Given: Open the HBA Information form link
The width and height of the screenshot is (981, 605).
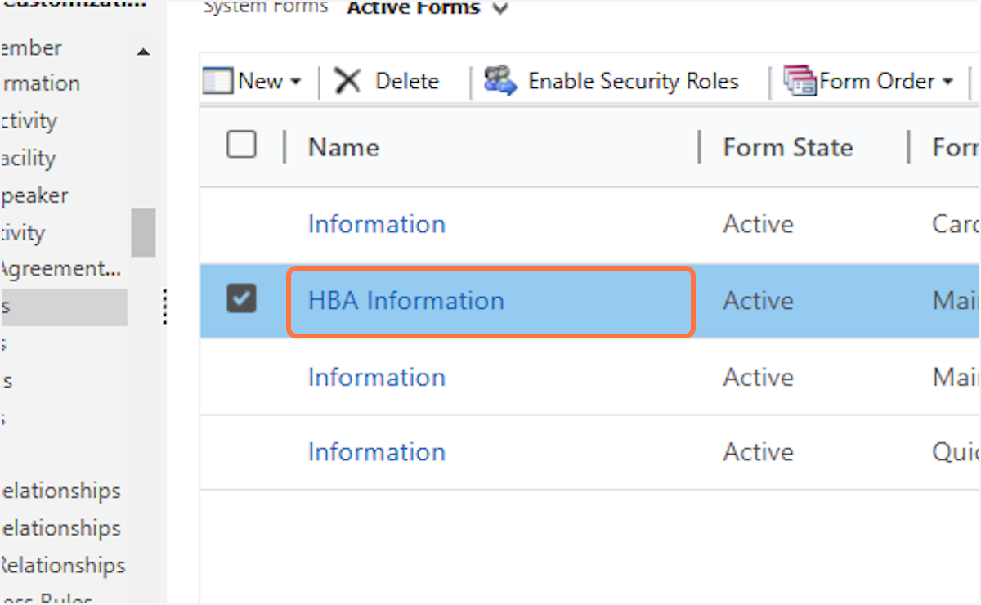Looking at the screenshot, I should point(405,301).
